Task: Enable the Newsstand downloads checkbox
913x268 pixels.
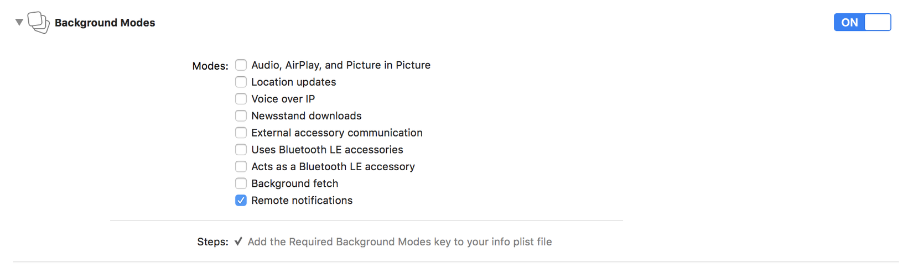Action: pyautogui.click(x=241, y=115)
